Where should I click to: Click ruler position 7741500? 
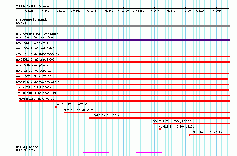[x=201, y=11]
